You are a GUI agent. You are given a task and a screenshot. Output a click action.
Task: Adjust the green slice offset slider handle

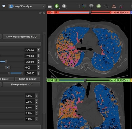point(85,80)
